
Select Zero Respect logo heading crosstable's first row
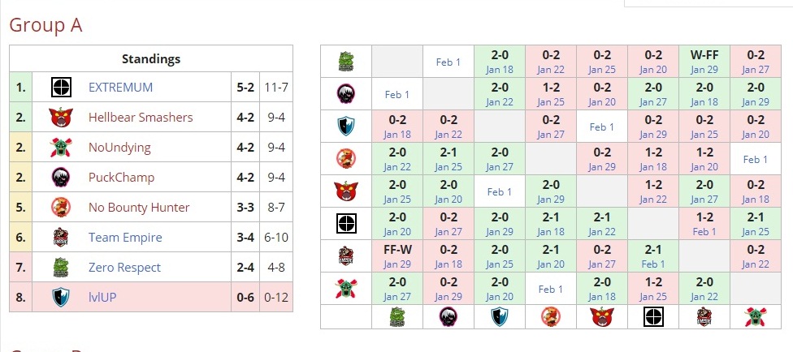[x=346, y=62]
